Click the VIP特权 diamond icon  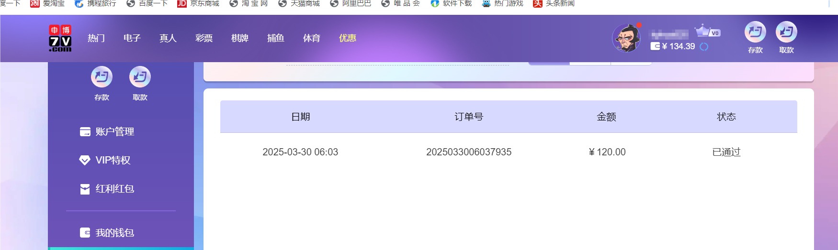[x=85, y=161]
